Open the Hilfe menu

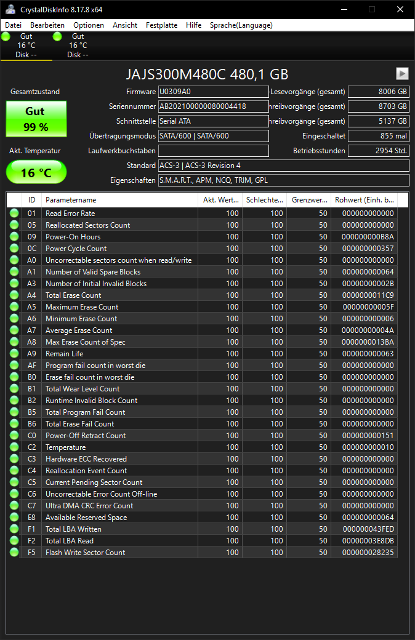pyautogui.click(x=193, y=25)
